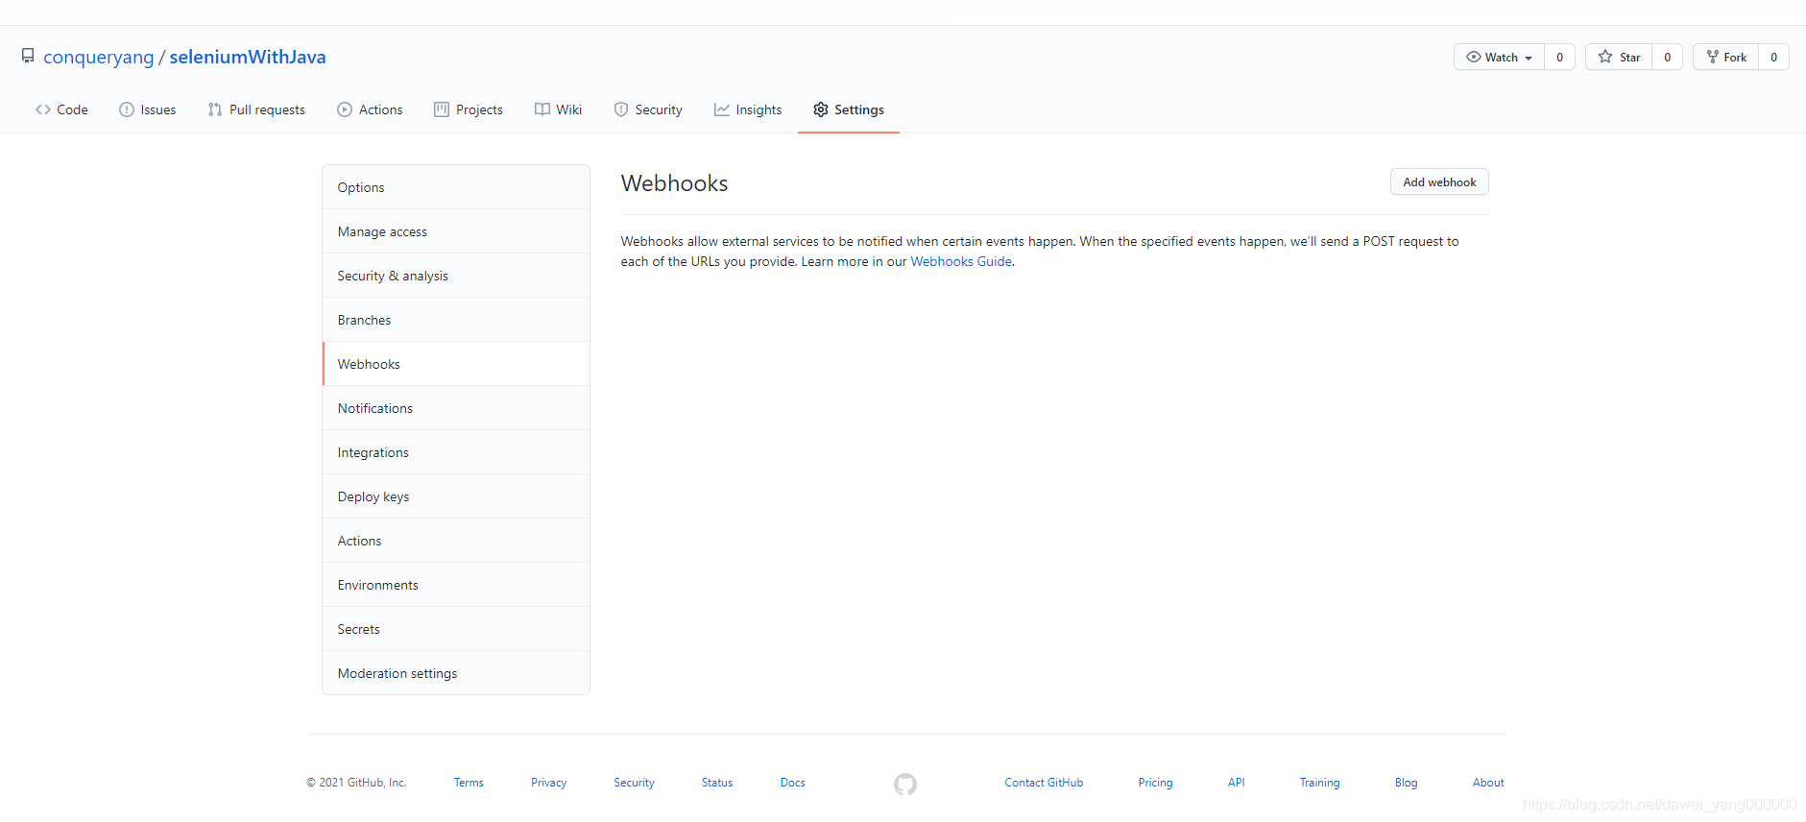Click the Add webhook button
The image size is (1806, 822).
tap(1439, 181)
